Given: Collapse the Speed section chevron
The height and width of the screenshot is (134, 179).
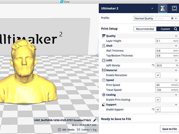Looking at the screenshot, I should click(176, 80).
